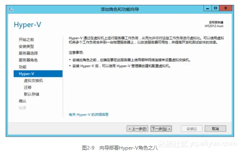Screen dimensions: 241x152
Task: Open the 迁移 sub-step
Action: 28,88
